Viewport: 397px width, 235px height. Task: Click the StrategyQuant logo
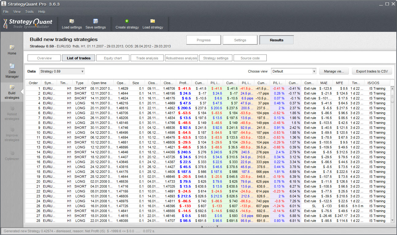pyautogui.click(x=28, y=23)
